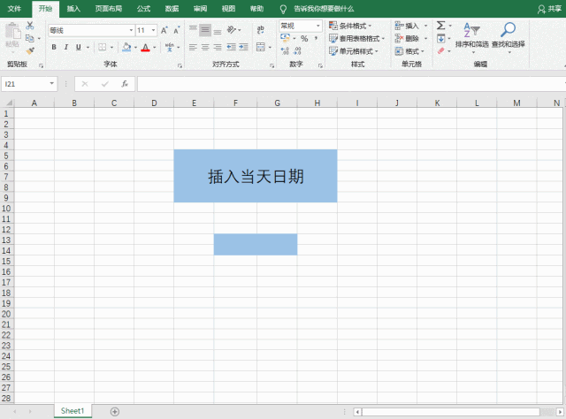The height and width of the screenshot is (419, 566).
Task: Select the 插入当天日期 merged cell
Action: pos(256,176)
